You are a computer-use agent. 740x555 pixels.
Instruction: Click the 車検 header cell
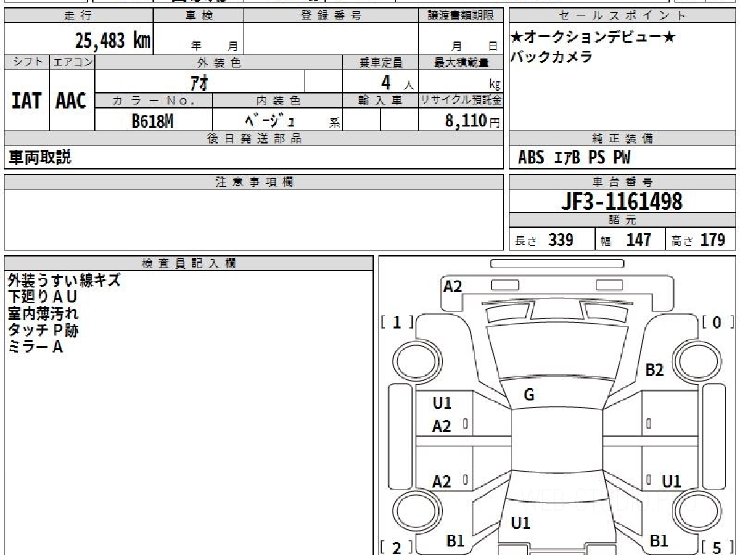(199, 16)
